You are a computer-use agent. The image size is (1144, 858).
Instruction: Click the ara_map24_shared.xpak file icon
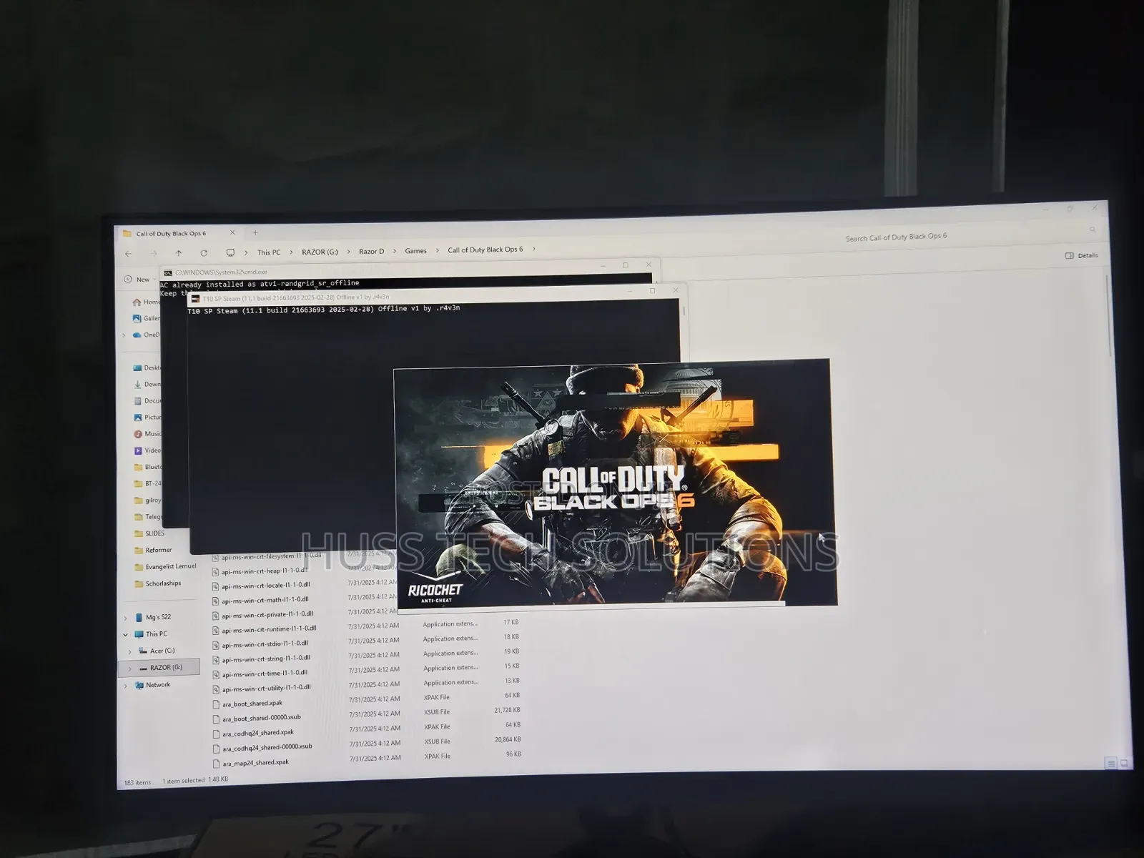coord(216,764)
